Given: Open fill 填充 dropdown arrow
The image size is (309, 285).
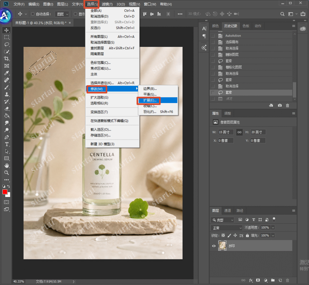Looking at the screenshot, I should pyautogui.click(x=273, y=235).
